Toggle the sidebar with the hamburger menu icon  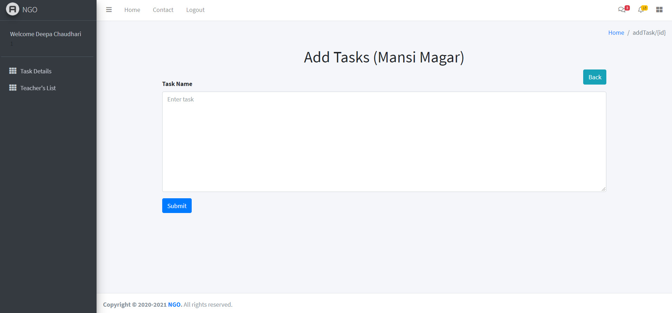(109, 10)
